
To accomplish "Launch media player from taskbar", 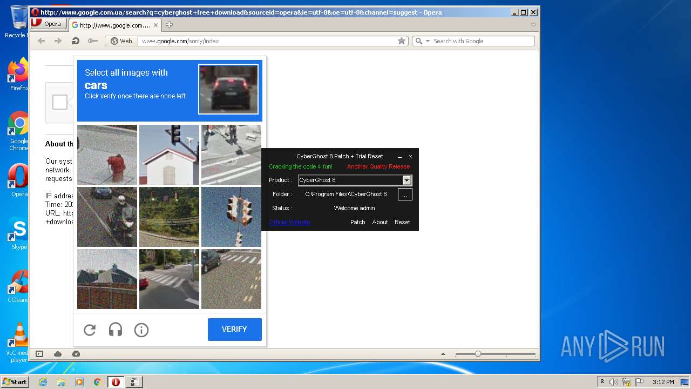I will [x=79, y=382].
